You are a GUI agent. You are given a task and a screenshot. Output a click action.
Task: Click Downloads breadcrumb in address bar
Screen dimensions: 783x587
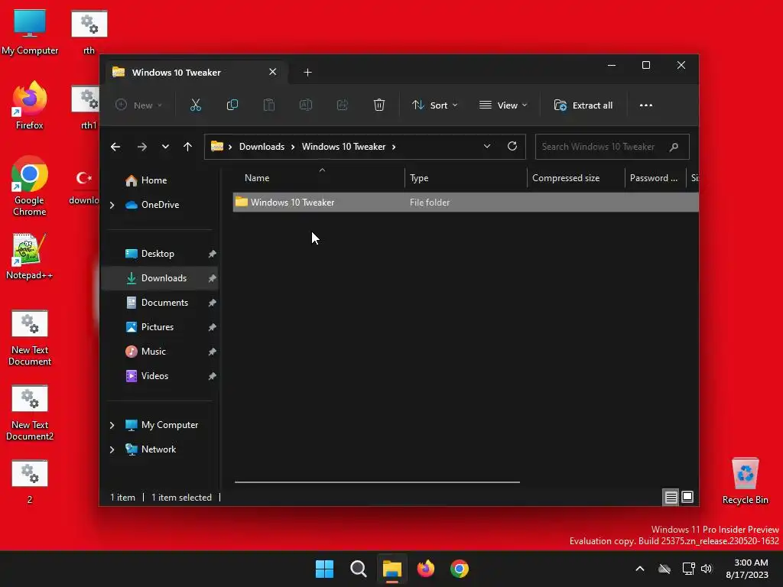coord(262,147)
